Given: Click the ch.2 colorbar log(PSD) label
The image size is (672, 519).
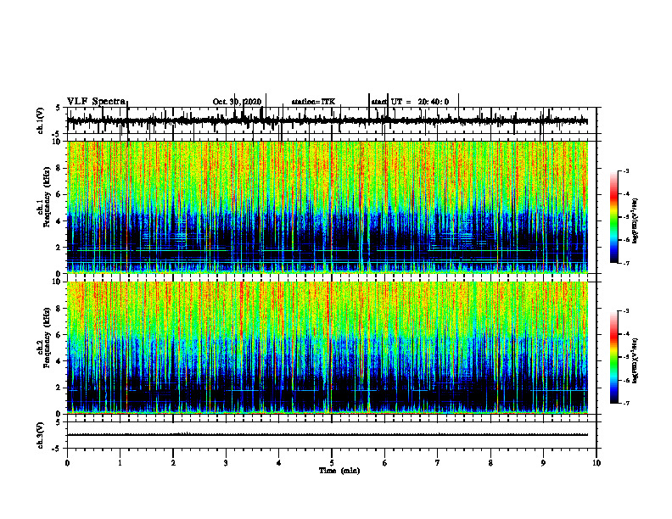Looking at the screenshot, I should (x=636, y=360).
